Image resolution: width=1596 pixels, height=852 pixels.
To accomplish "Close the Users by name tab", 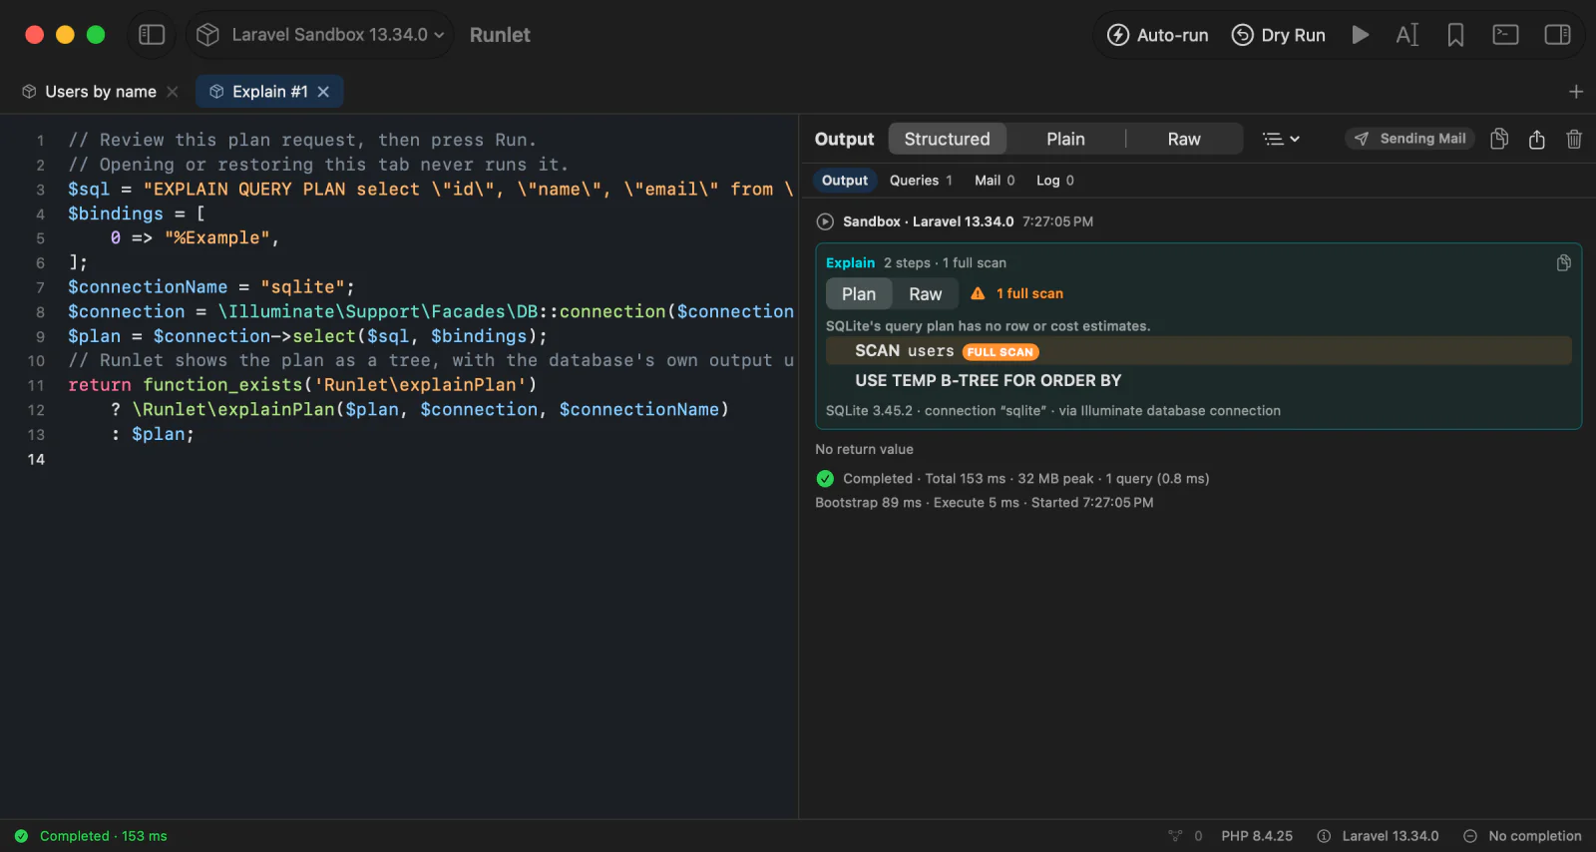I will (x=173, y=92).
